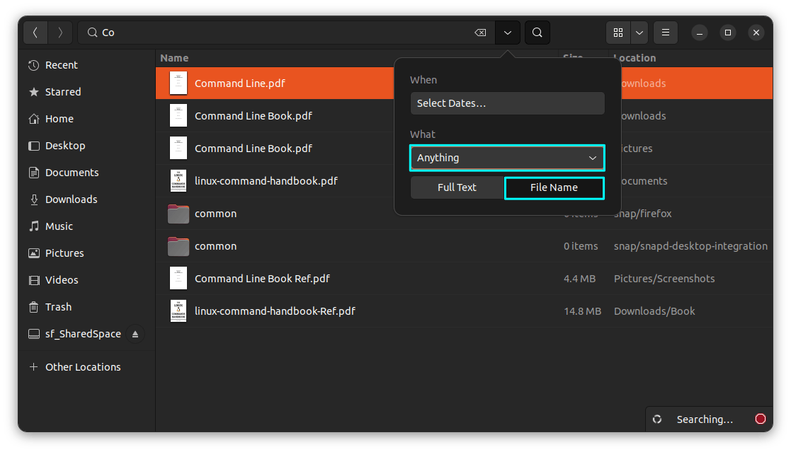Viewport: 791px width, 452px height.
Task: Open the view options dropdown arrow
Action: 639,33
